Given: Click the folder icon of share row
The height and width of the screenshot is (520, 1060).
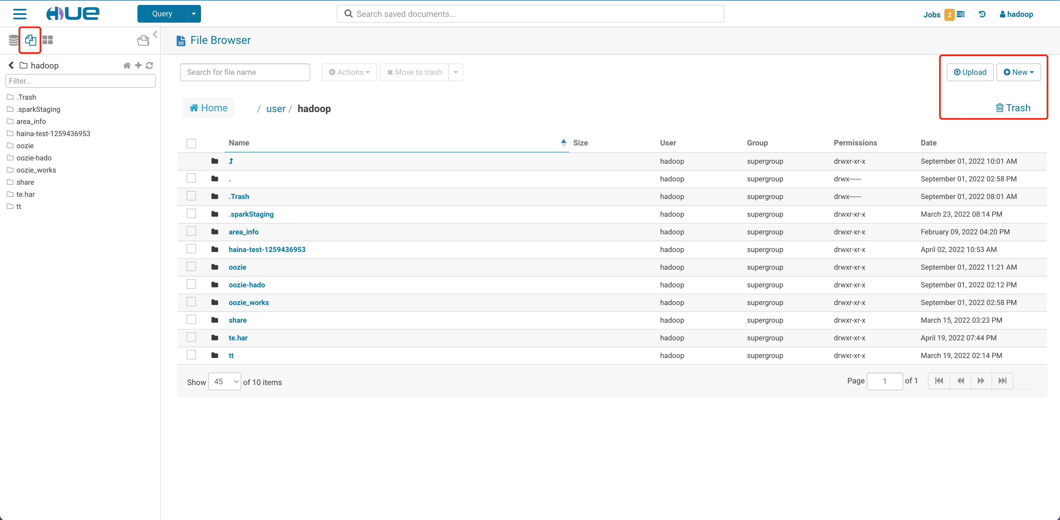Looking at the screenshot, I should [214, 320].
